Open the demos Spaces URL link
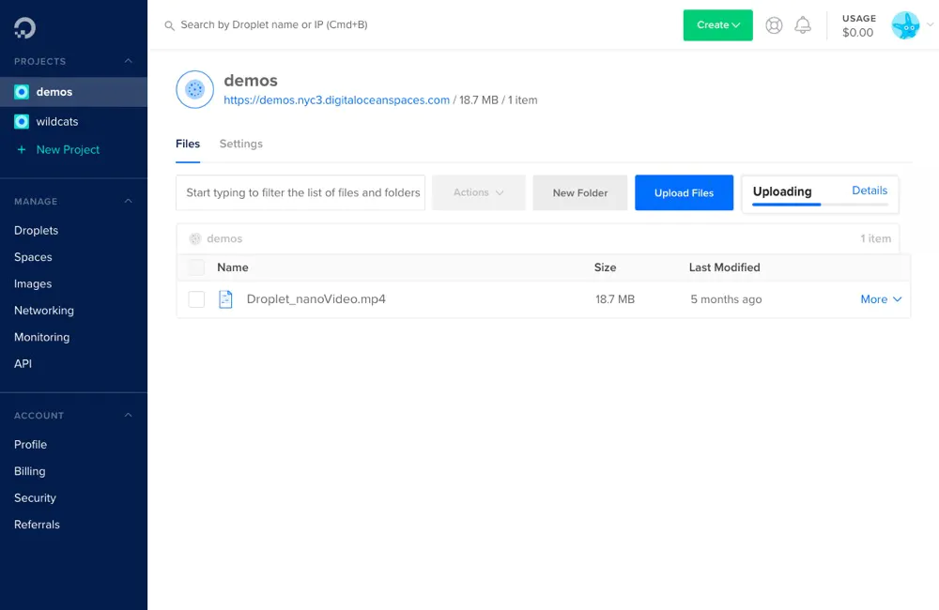This screenshot has height=610, width=939. (x=336, y=99)
